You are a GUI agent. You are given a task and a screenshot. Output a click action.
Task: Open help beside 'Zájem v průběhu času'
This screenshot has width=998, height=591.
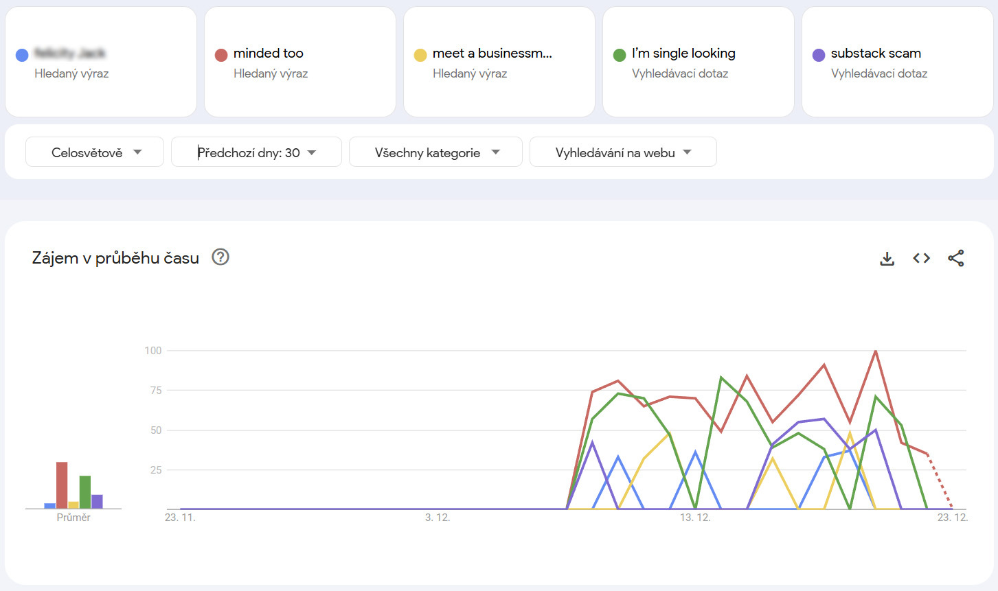219,257
